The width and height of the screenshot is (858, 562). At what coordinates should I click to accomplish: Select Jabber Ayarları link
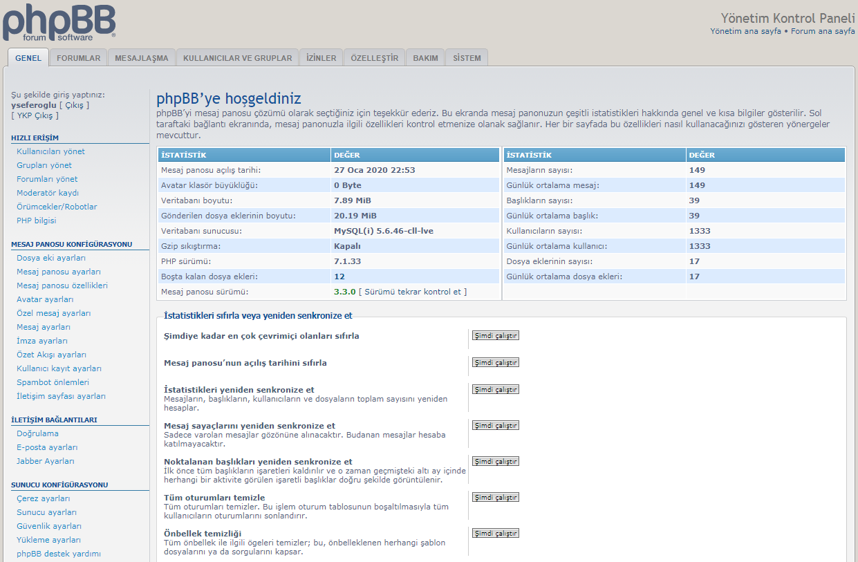tap(46, 461)
